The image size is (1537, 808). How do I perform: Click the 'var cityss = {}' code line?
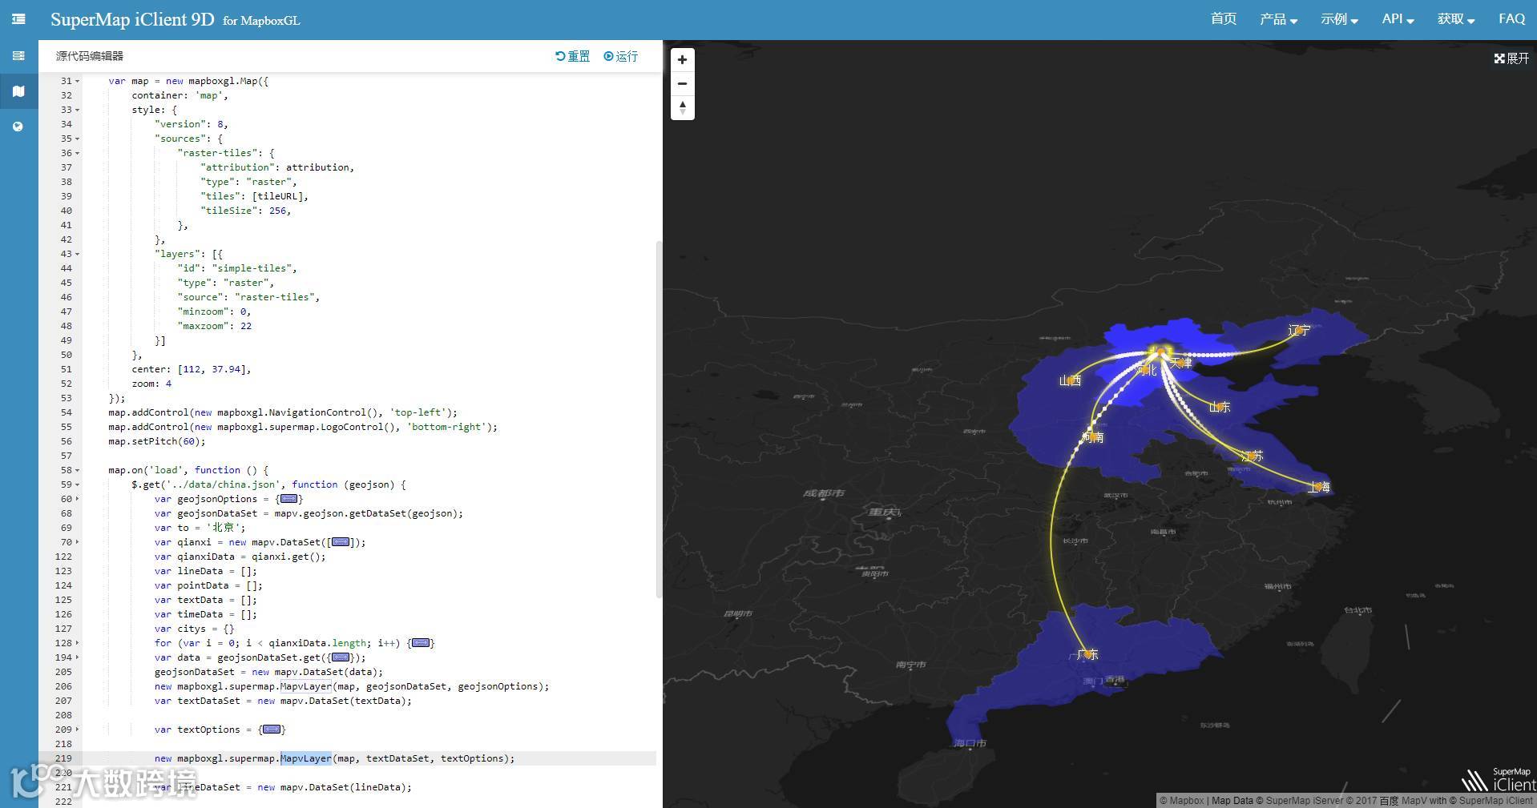coord(195,629)
